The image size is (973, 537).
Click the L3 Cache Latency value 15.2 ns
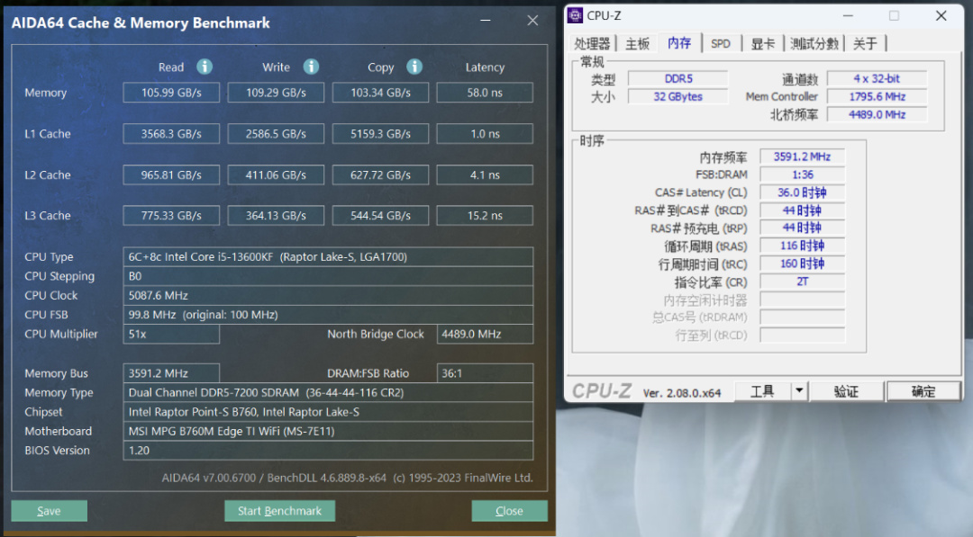point(485,216)
